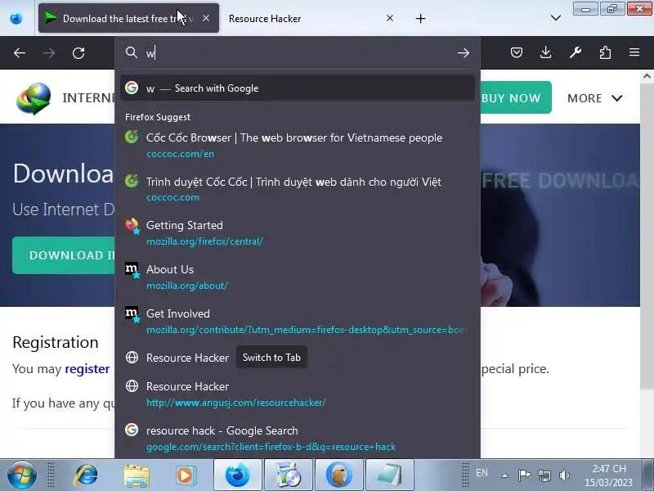Select 'w — Search with Google' suggestion
Viewport: 654px width, 491px height.
(298, 88)
